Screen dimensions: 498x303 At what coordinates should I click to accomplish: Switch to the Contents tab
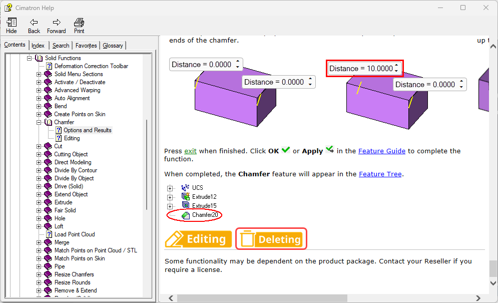pos(15,45)
